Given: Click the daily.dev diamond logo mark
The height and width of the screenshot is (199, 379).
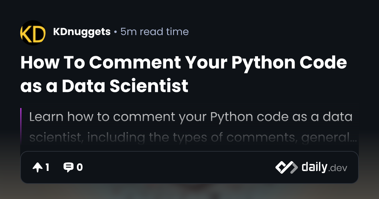Looking at the screenshot, I should point(286,167).
